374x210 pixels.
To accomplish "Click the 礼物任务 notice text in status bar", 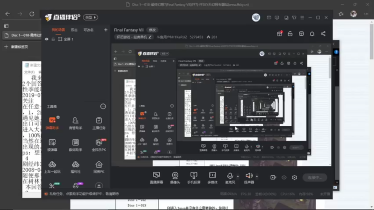I will 84,194.
